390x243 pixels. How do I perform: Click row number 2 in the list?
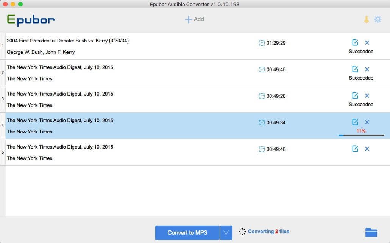3,72
